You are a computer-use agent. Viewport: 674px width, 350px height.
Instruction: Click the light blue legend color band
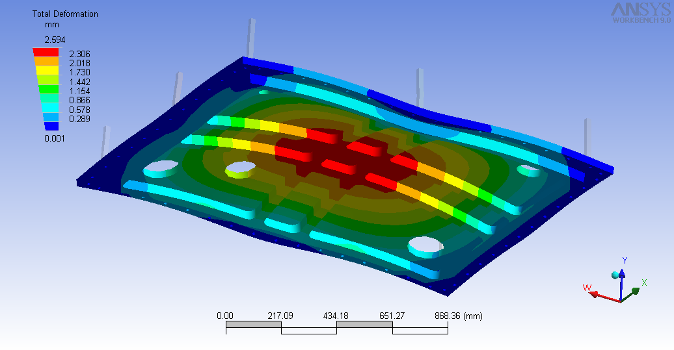51,117
